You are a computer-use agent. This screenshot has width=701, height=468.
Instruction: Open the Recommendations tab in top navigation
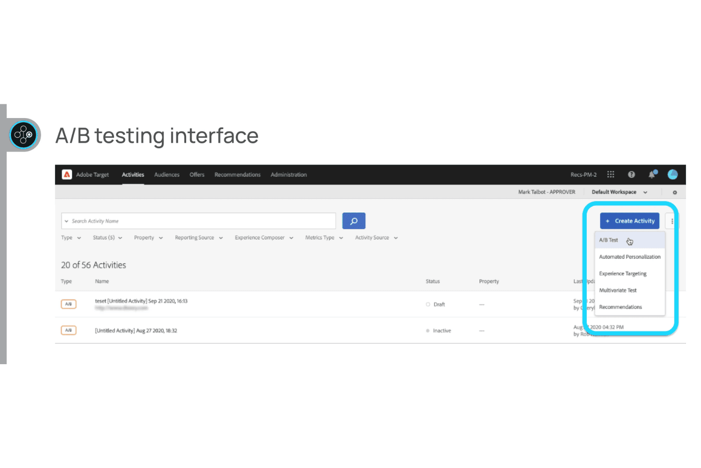pos(237,174)
